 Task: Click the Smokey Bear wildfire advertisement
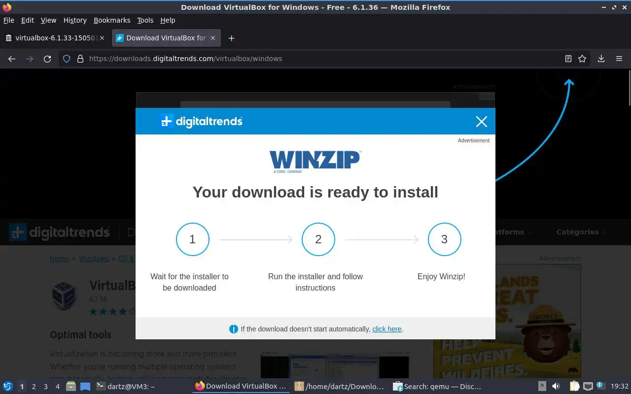point(507,321)
